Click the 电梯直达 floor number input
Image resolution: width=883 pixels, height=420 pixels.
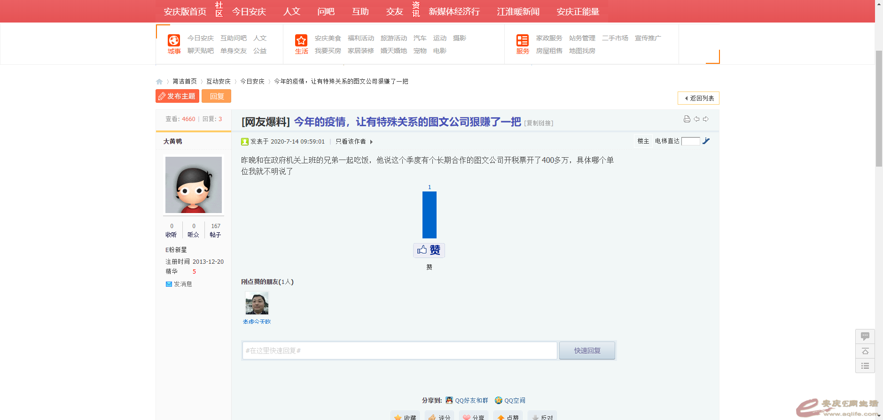690,141
